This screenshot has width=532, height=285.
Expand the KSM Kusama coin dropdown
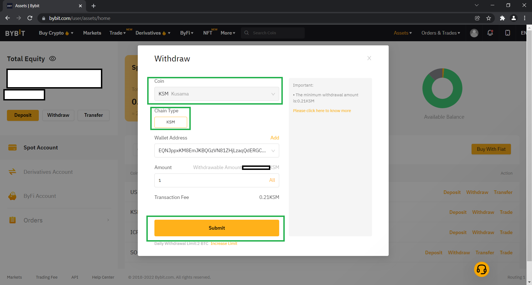click(x=217, y=94)
